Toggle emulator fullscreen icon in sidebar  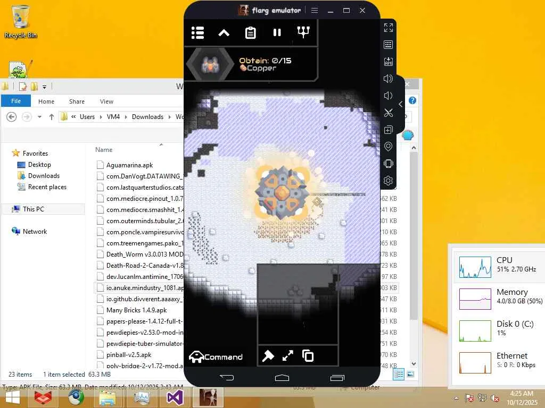coord(388,28)
